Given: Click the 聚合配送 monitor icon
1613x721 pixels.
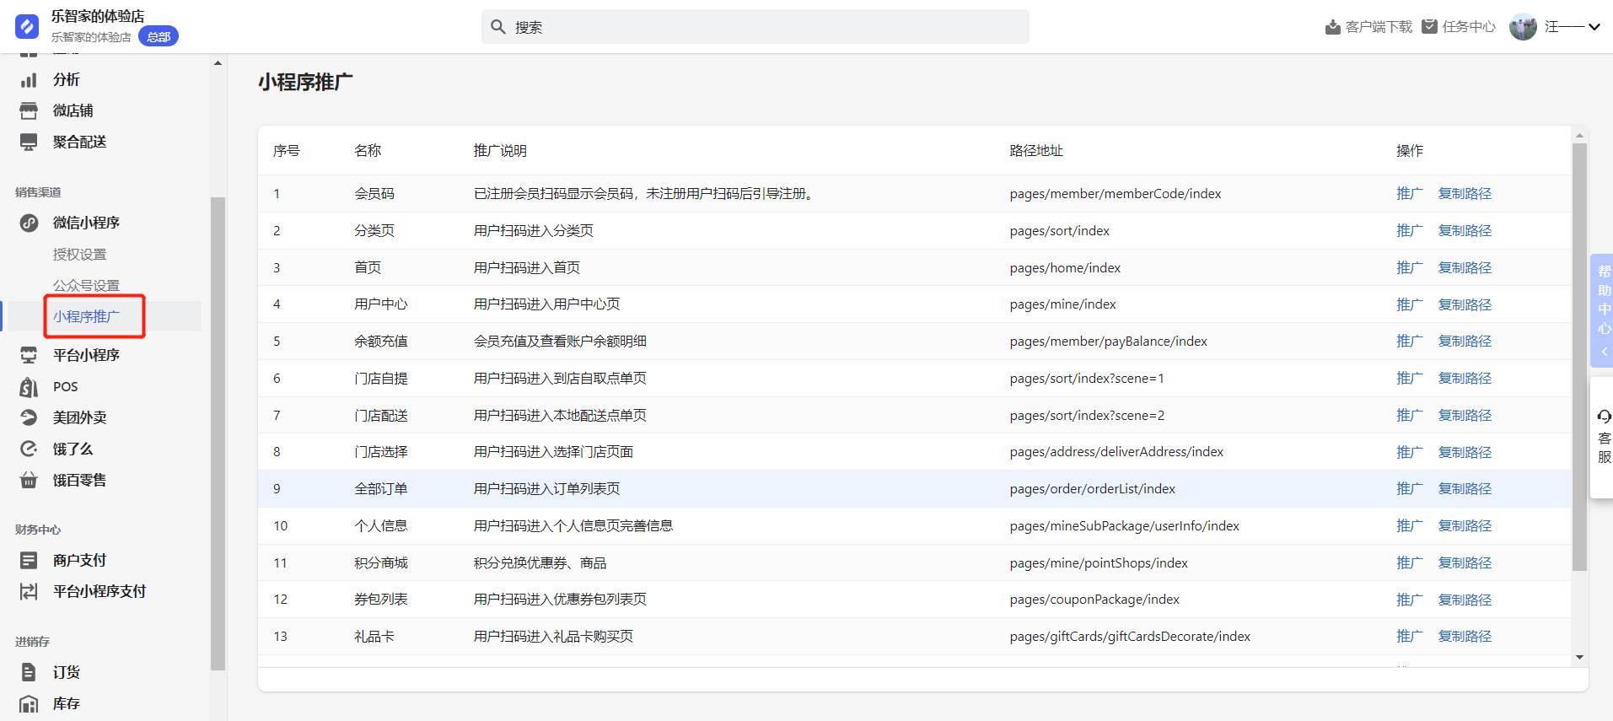Looking at the screenshot, I should click(x=29, y=143).
